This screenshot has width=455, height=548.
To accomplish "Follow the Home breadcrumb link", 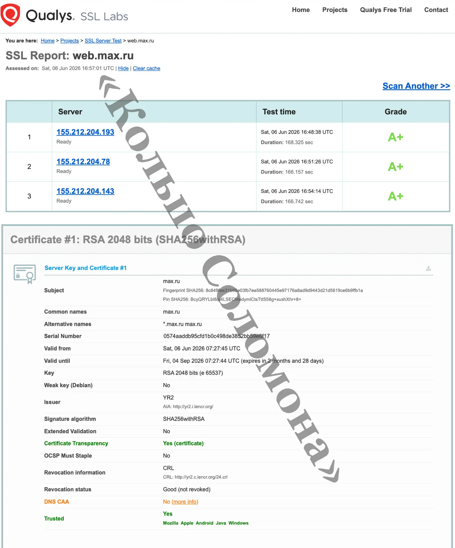I will coord(48,41).
